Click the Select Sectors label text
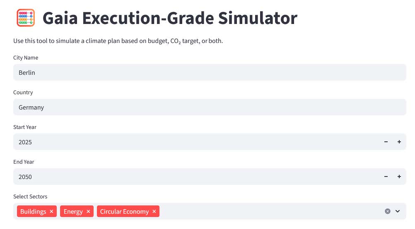The height and width of the screenshot is (229, 415). tap(30, 197)
